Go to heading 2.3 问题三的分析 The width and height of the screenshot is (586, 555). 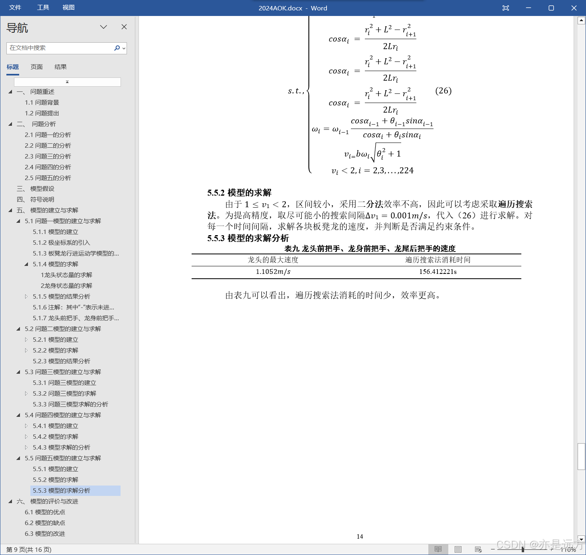pos(48,157)
